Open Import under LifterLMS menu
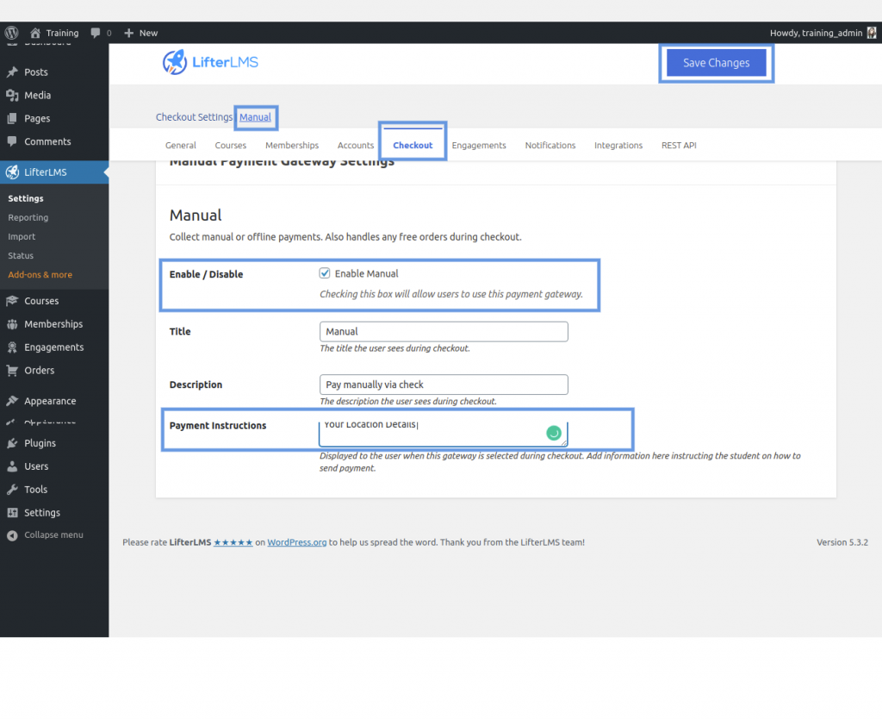Screen dimensions: 882x719 [22, 236]
